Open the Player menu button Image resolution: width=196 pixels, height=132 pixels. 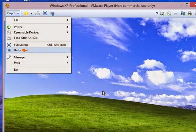coord(13,13)
